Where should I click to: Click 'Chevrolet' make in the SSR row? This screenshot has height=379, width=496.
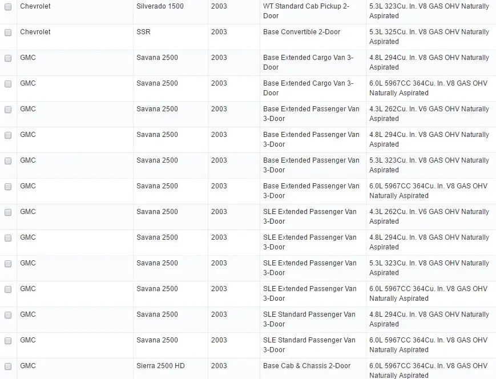pos(35,31)
